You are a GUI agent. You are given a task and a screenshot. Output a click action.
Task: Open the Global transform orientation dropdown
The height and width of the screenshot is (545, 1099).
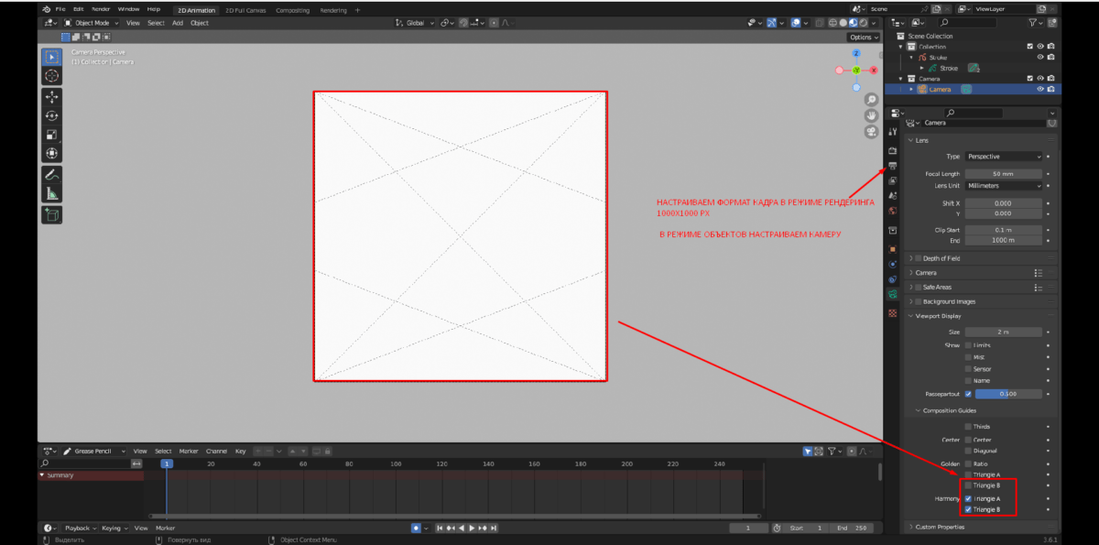pyautogui.click(x=414, y=23)
